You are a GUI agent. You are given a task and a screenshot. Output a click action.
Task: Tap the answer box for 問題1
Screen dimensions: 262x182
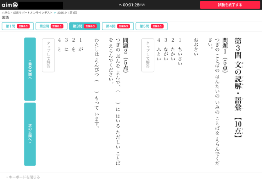tap(147, 55)
